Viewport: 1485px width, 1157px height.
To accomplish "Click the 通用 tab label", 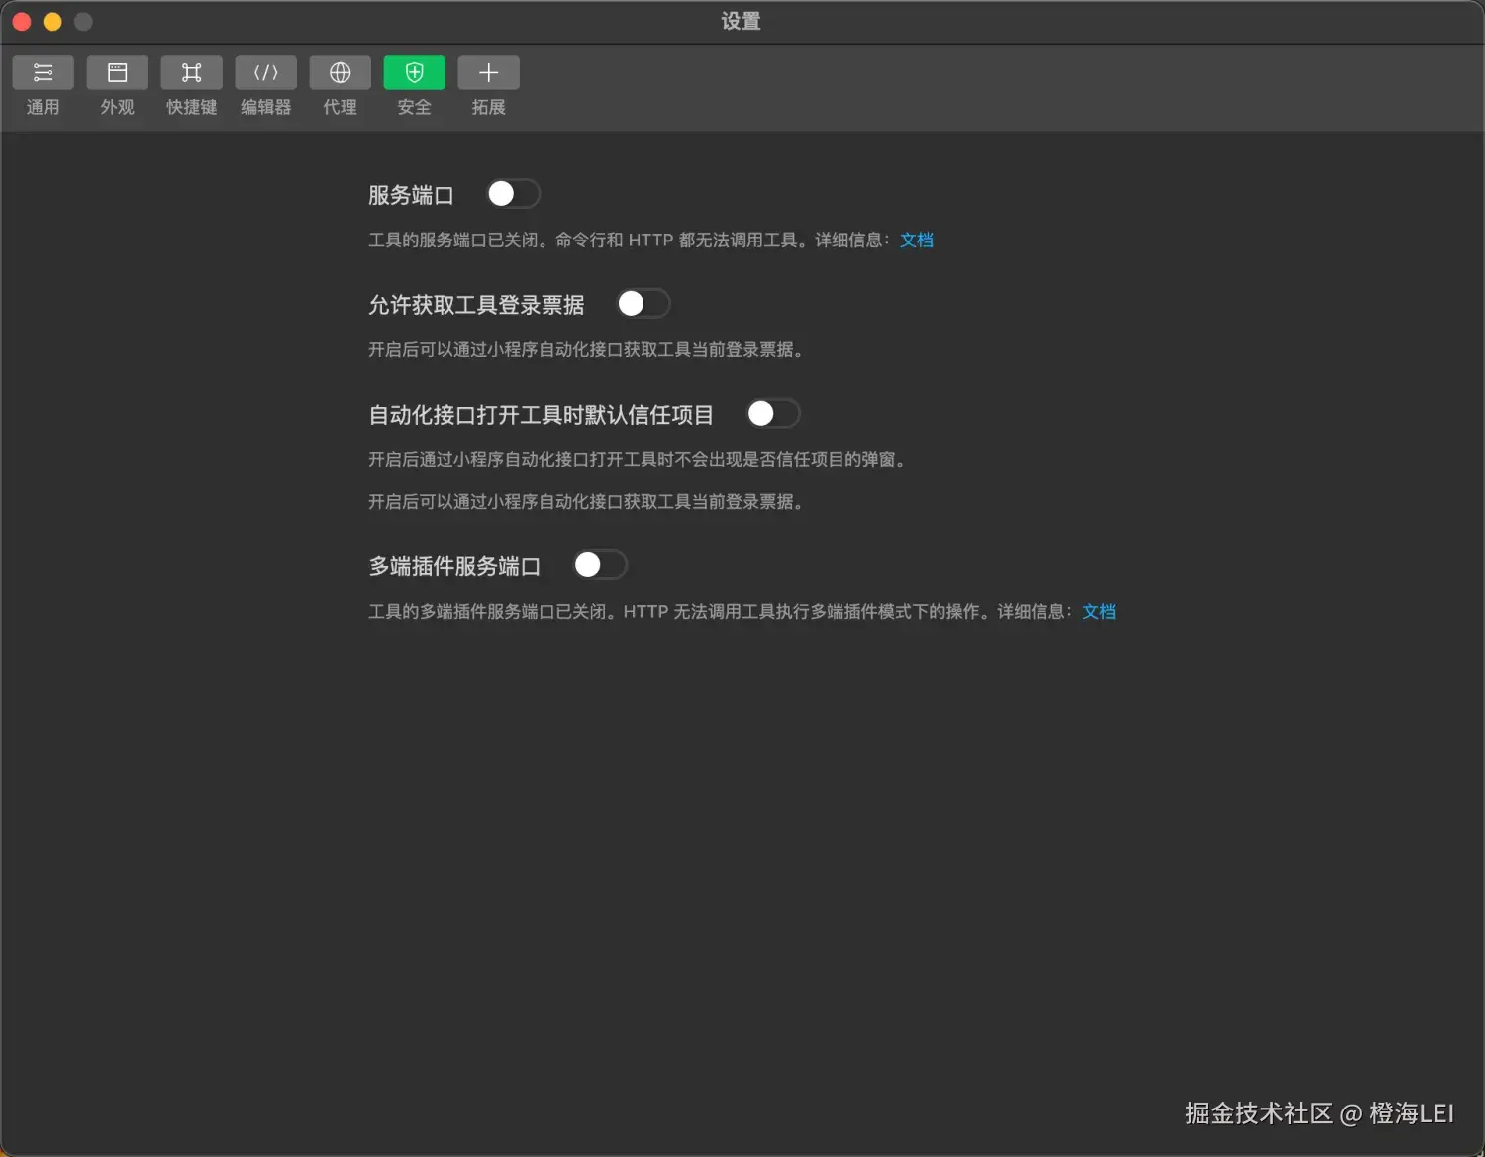I will (x=43, y=107).
